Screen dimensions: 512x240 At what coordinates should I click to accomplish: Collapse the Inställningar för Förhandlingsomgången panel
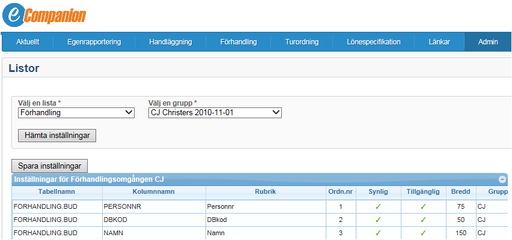pos(502,179)
